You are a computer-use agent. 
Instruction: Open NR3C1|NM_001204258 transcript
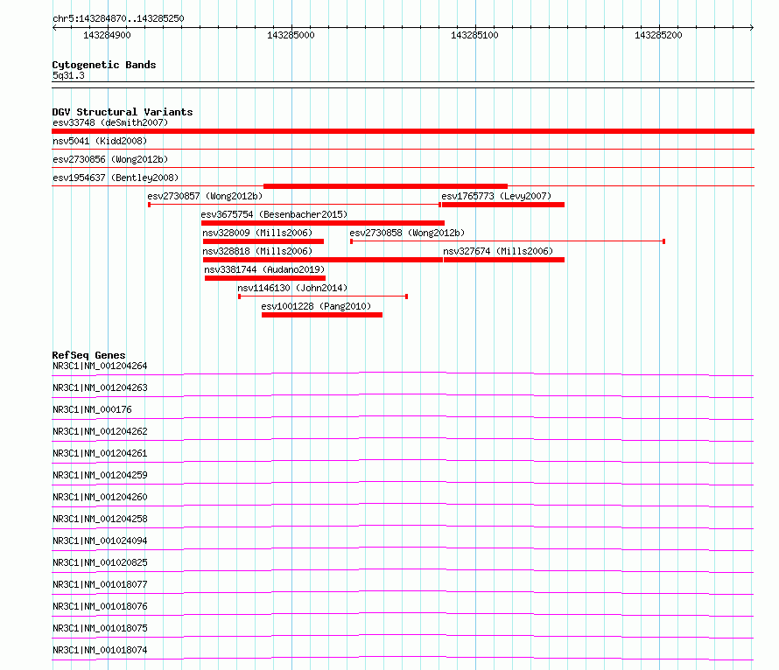click(100, 519)
